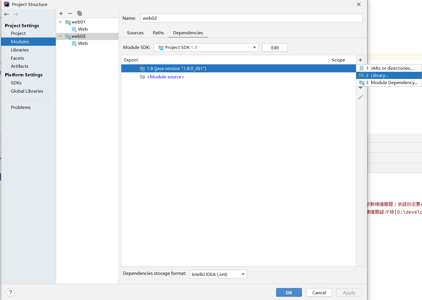Click the move down arrow icon
This screenshot has height=300, width=422.
pyautogui.click(x=360, y=88)
